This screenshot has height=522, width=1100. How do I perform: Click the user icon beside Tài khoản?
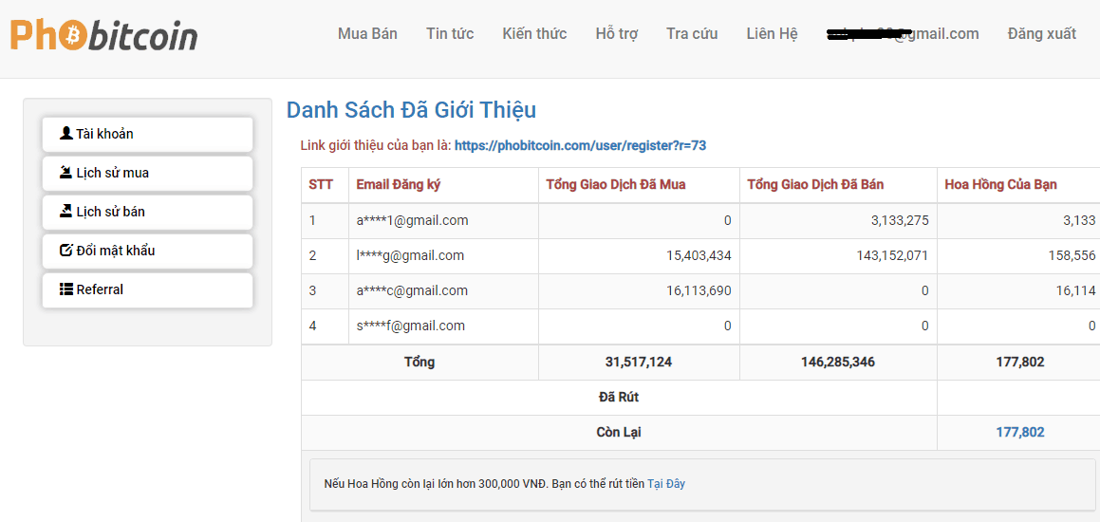[65, 134]
